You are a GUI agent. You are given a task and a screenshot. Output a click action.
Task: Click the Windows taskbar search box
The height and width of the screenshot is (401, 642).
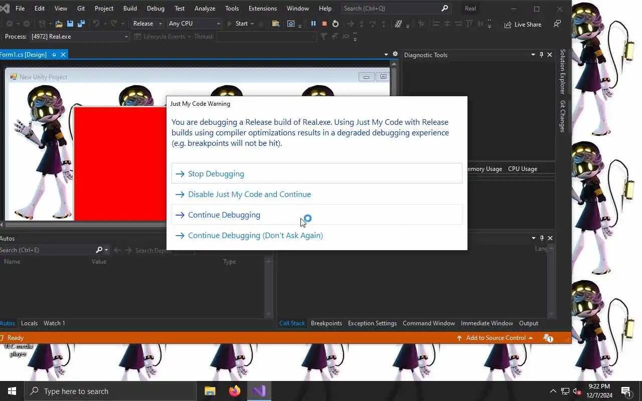[110, 391]
